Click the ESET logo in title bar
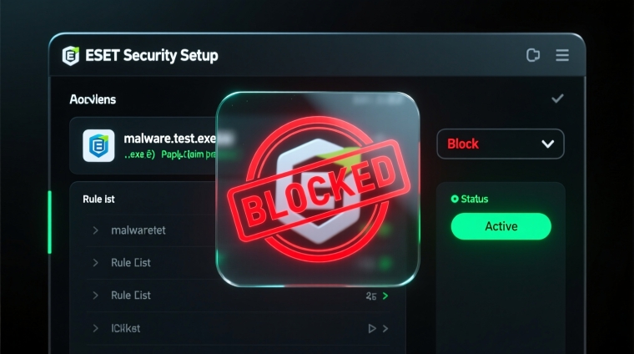This screenshot has width=634, height=354. pyautogui.click(x=71, y=56)
